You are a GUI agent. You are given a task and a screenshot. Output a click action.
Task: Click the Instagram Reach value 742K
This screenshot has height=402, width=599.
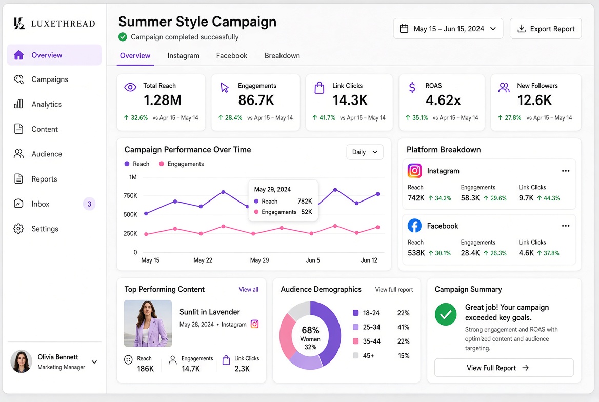[416, 198]
